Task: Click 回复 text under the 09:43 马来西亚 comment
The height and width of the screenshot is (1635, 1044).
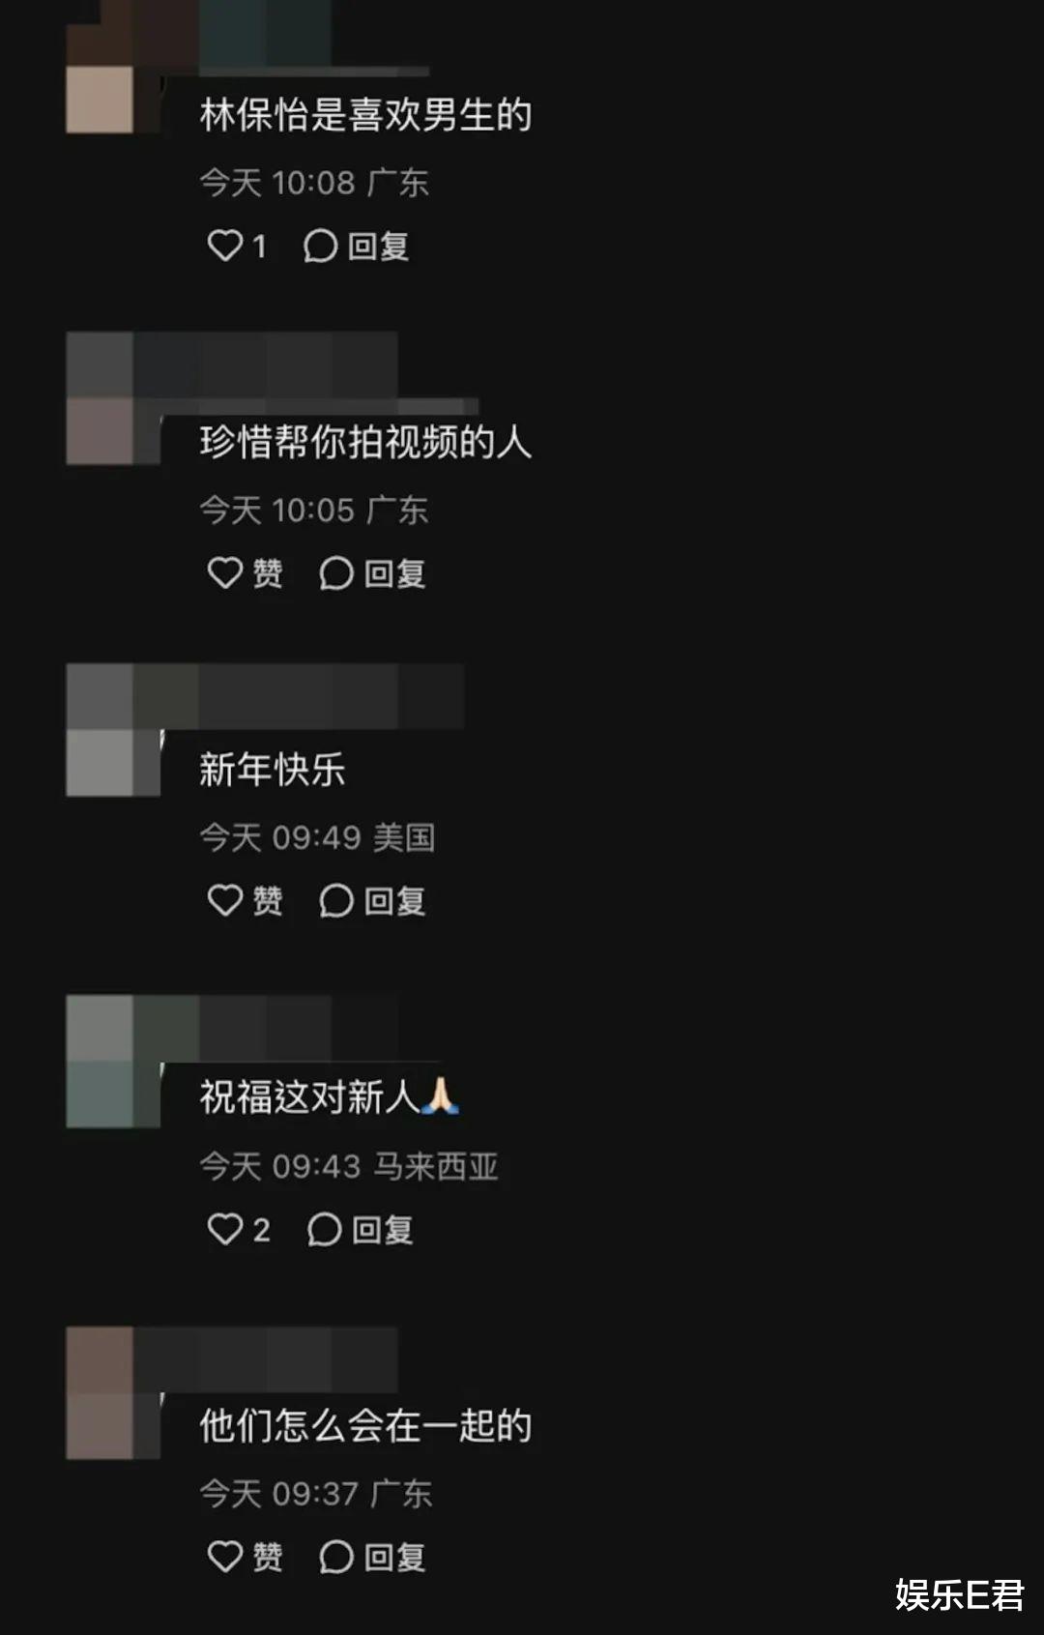Action: pos(383,1230)
